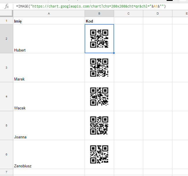Select row 2 header
The height and width of the screenshot is (176, 188).
pos(6,38)
